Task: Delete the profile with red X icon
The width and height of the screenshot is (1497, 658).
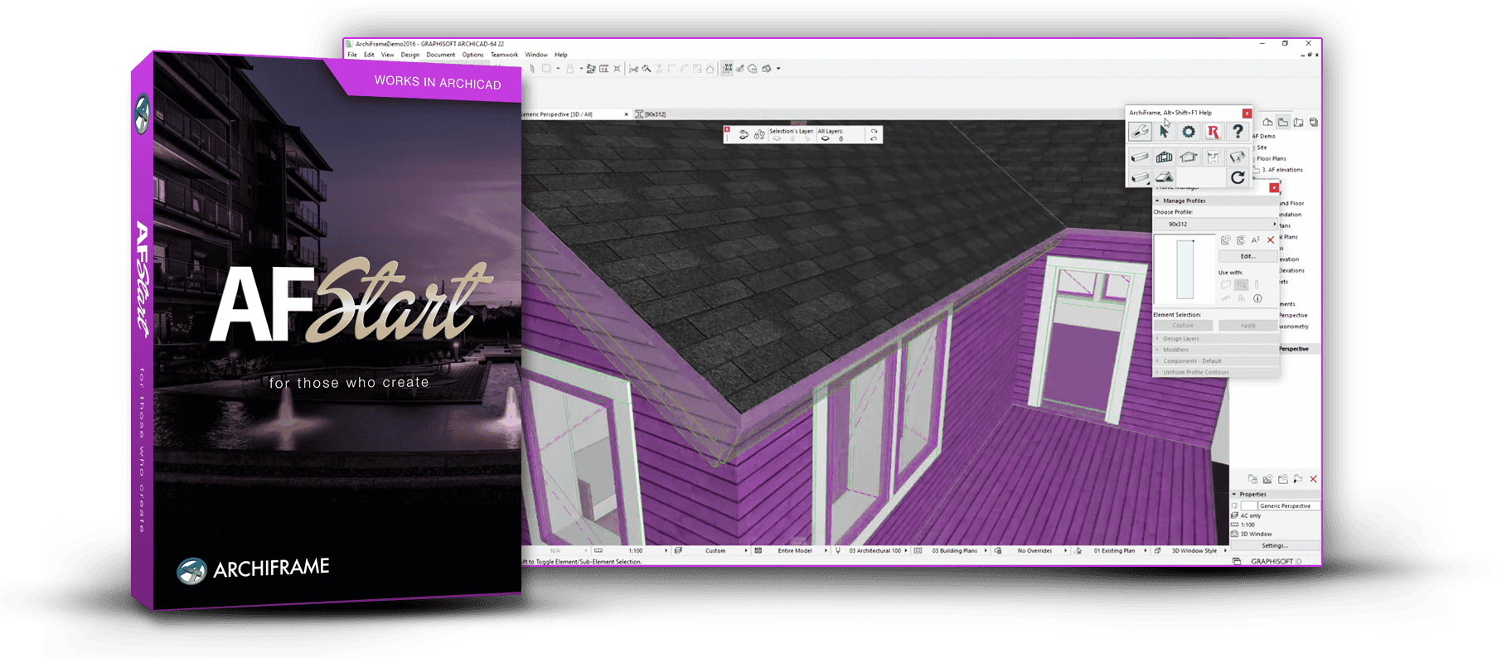Action: point(1271,240)
